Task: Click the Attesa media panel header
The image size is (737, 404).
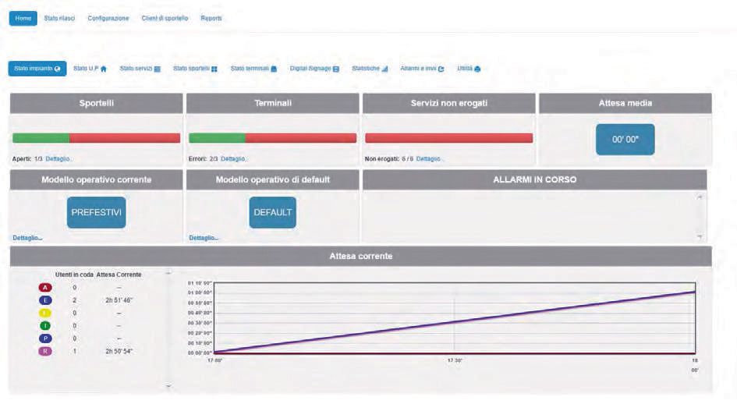Action: click(625, 103)
